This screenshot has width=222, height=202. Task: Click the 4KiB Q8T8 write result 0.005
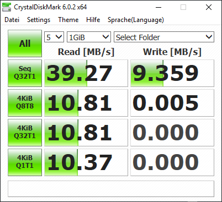(172, 103)
